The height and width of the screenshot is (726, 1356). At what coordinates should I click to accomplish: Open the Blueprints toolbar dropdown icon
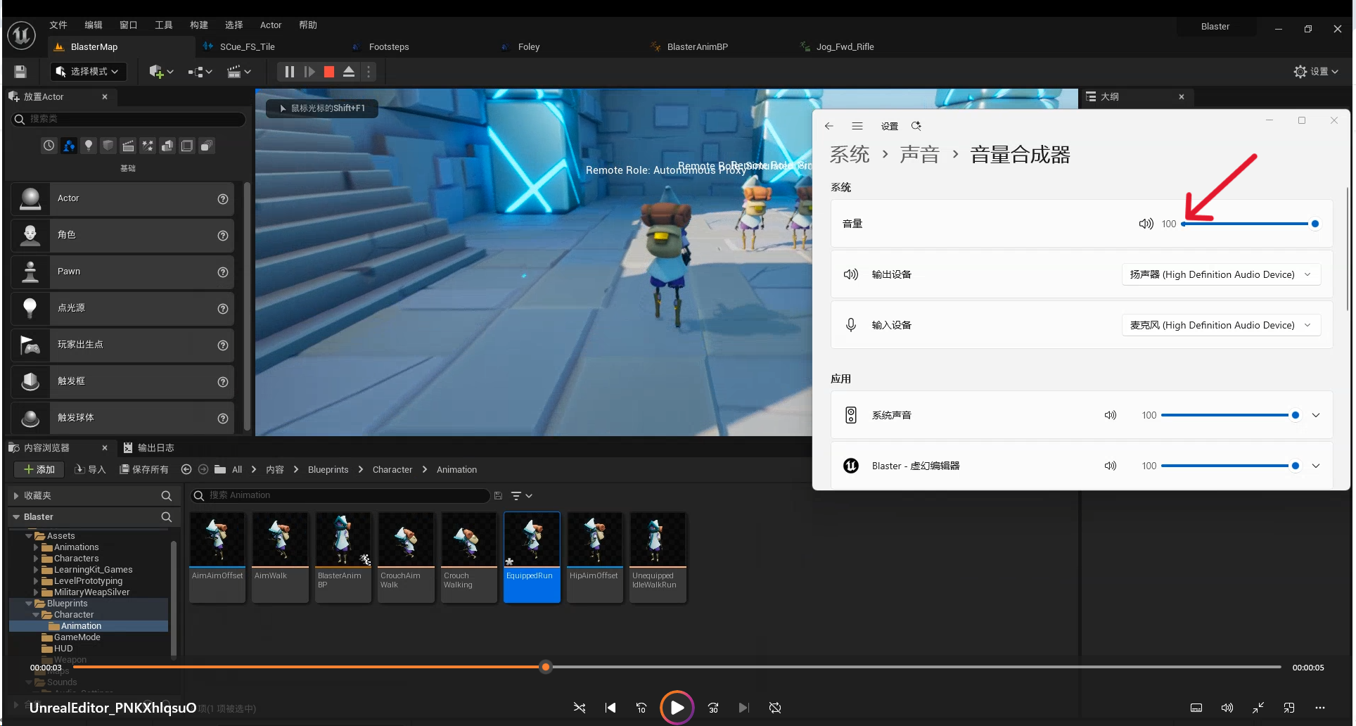(200, 72)
